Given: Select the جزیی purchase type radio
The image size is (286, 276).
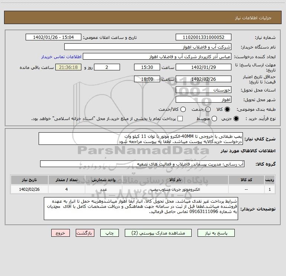Looking at the screenshot, I should click(236, 119).
